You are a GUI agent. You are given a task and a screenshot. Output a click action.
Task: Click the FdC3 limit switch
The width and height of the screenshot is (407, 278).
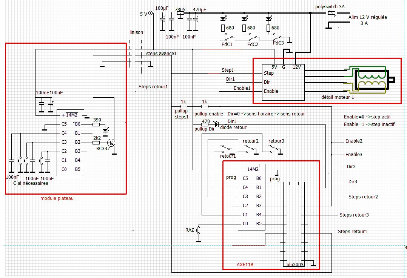[278, 38]
